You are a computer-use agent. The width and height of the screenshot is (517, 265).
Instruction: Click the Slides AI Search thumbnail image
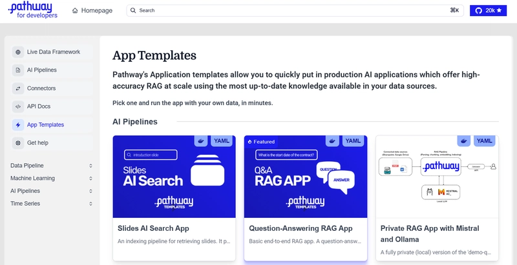tap(174, 177)
